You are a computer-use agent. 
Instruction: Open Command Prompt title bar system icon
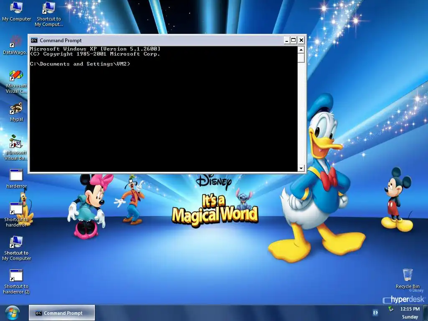(x=34, y=41)
